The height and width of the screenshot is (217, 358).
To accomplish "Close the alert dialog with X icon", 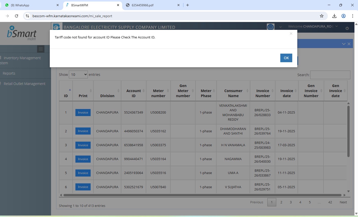I will tap(291, 34).
